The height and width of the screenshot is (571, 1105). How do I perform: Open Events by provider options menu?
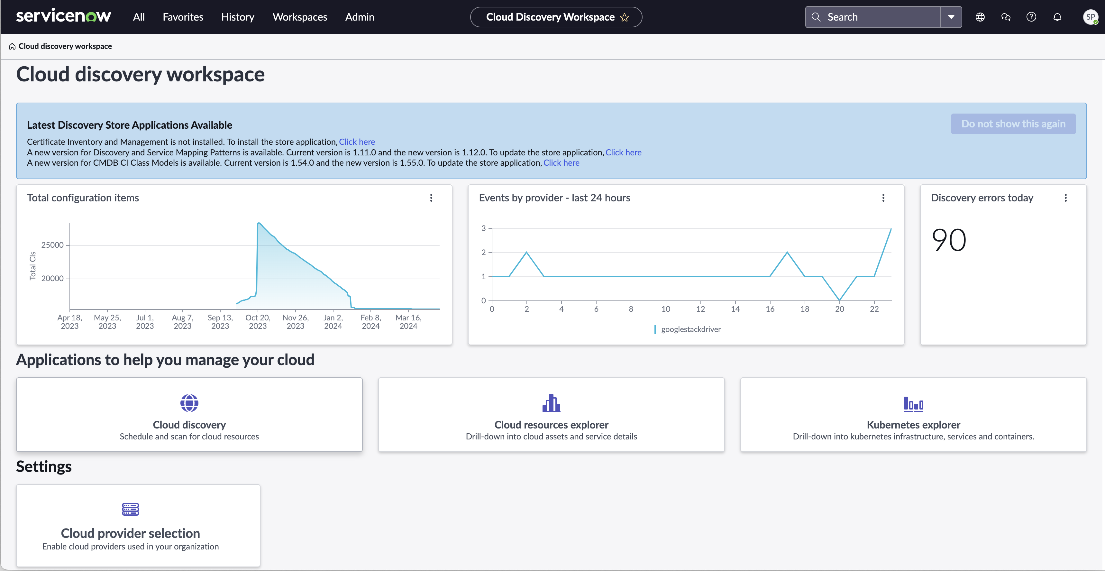883,198
